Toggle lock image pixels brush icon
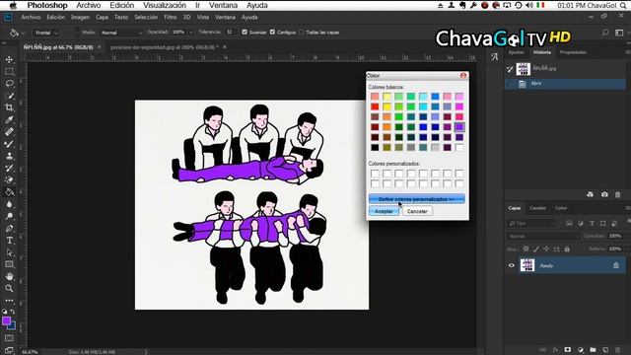 point(536,249)
